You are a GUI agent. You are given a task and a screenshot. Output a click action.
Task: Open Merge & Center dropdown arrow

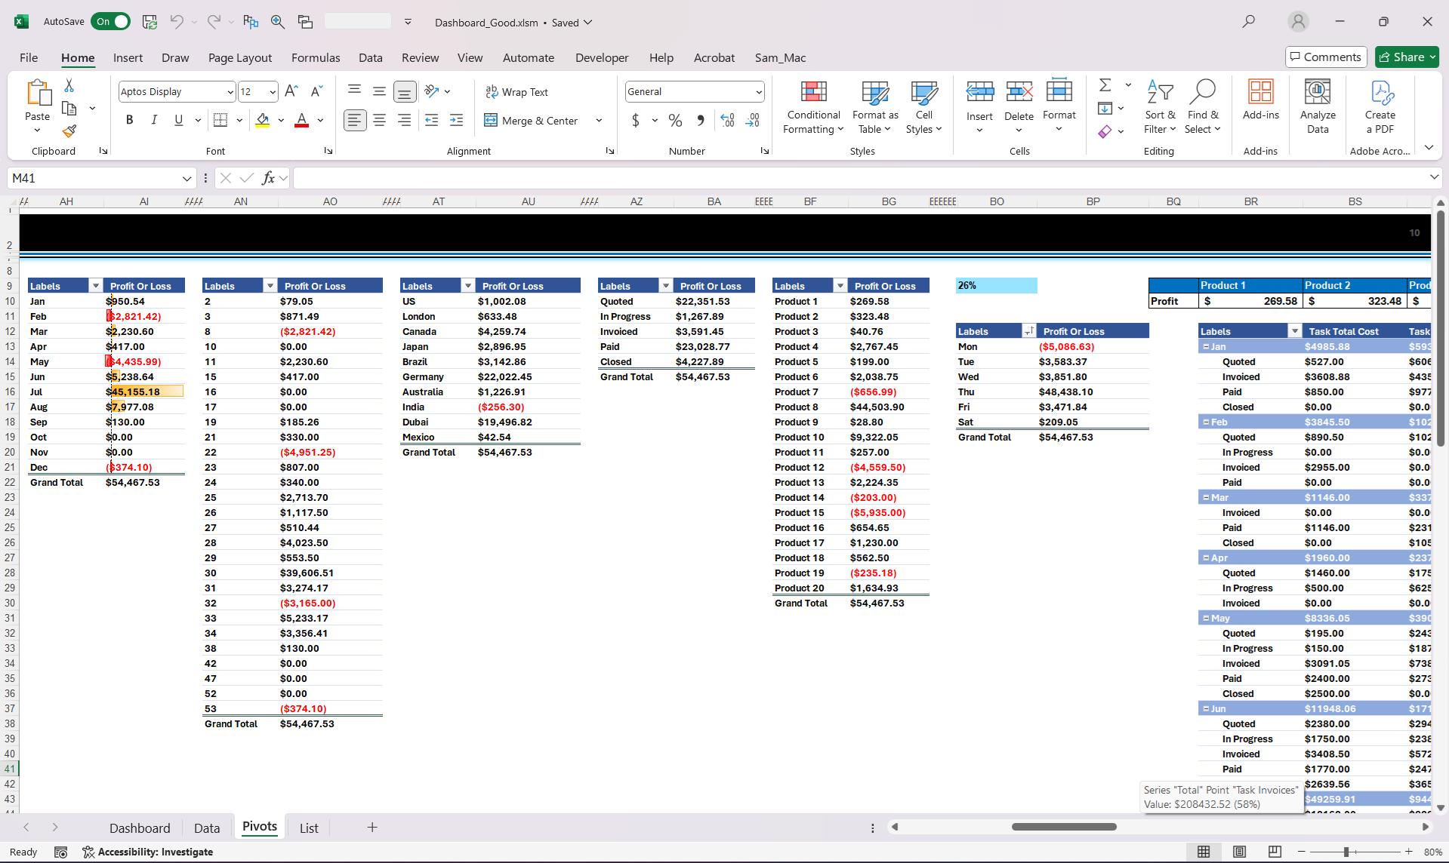[x=599, y=120]
